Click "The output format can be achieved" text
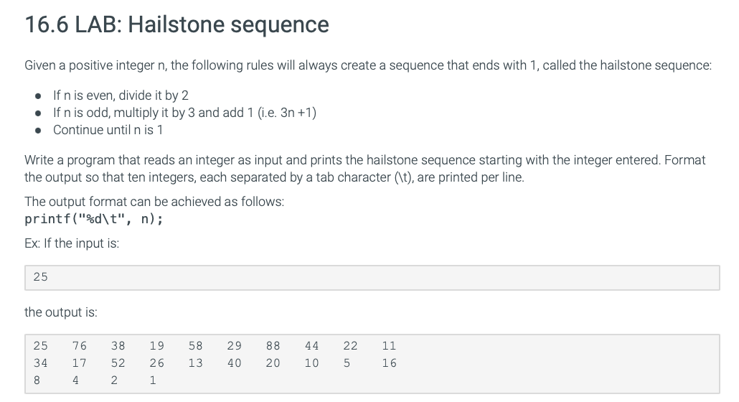 (x=154, y=202)
